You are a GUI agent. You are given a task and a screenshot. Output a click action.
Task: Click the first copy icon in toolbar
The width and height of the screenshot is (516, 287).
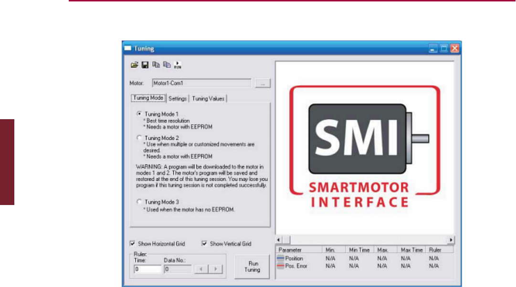[156, 65]
